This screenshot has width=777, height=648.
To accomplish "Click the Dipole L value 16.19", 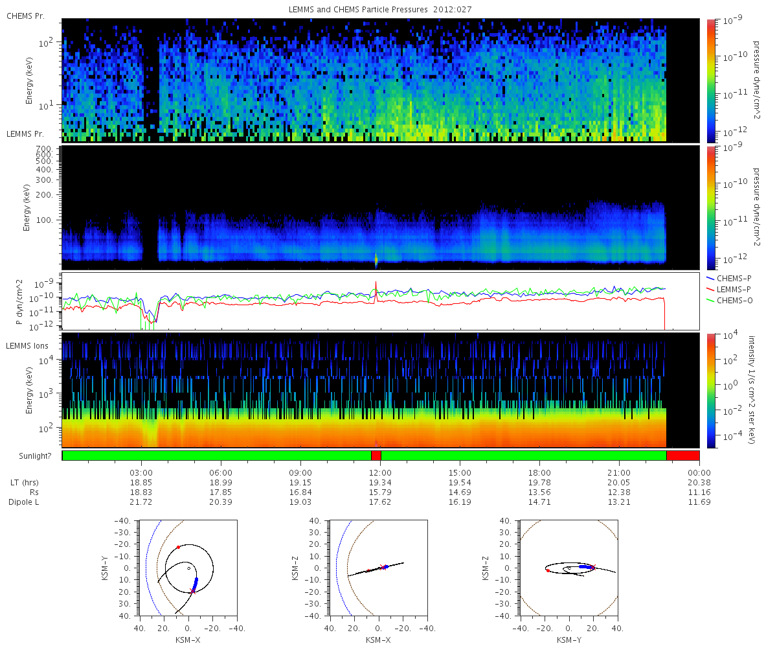I will click(x=460, y=502).
